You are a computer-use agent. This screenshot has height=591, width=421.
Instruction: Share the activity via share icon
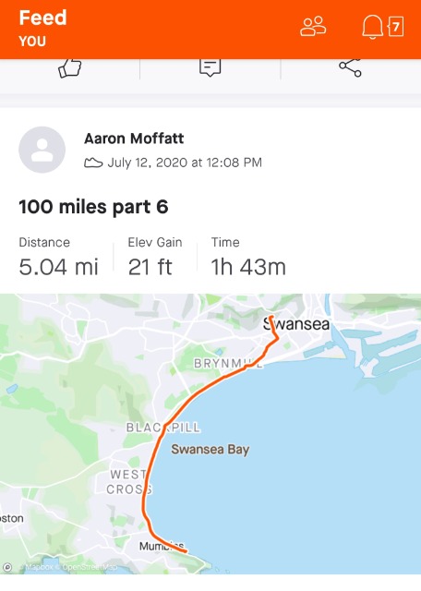(x=350, y=67)
